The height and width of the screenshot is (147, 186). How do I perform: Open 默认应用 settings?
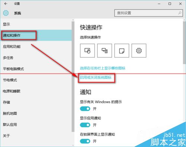pyautogui.click(x=36, y=125)
